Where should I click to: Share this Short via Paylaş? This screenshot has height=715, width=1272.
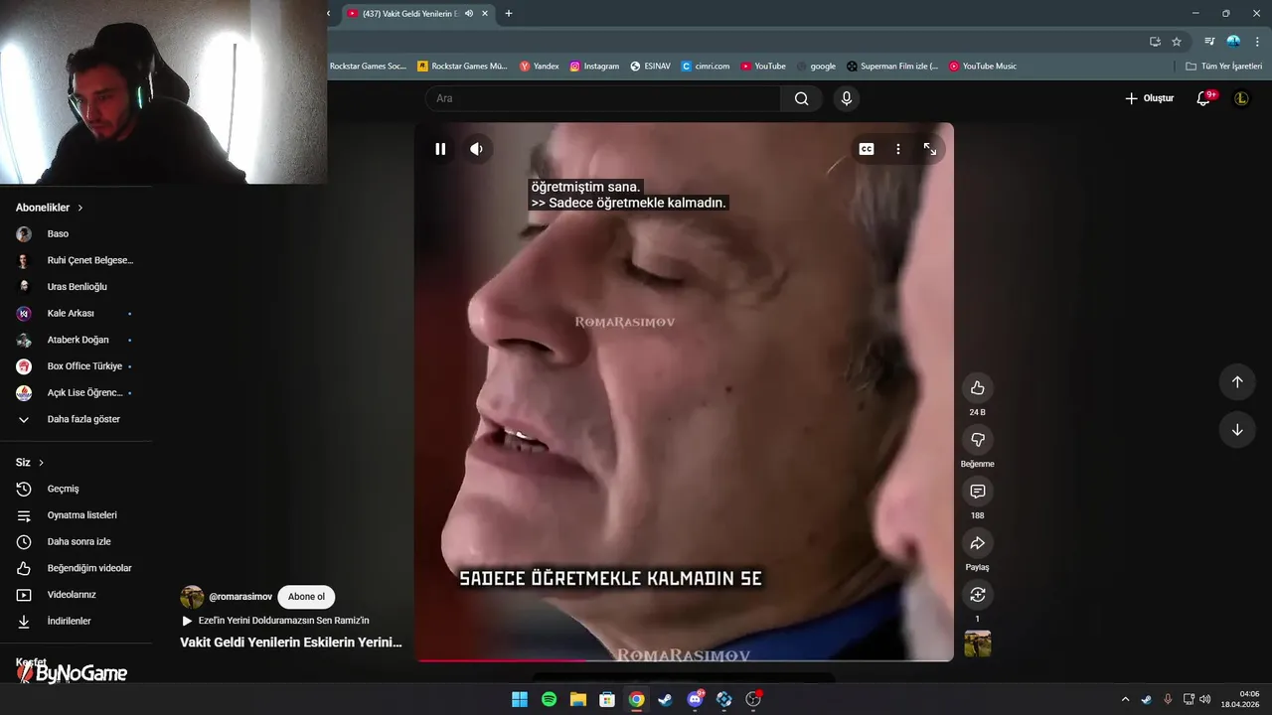977,543
